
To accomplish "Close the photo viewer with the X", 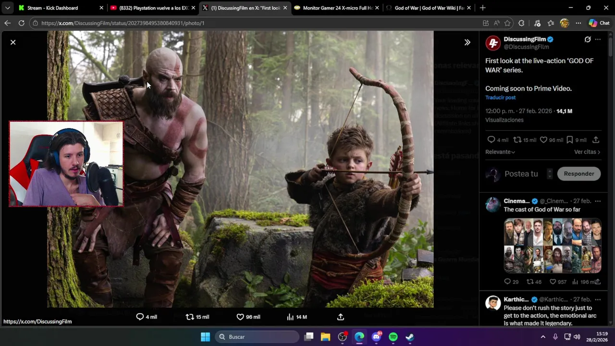I will pos(13,42).
